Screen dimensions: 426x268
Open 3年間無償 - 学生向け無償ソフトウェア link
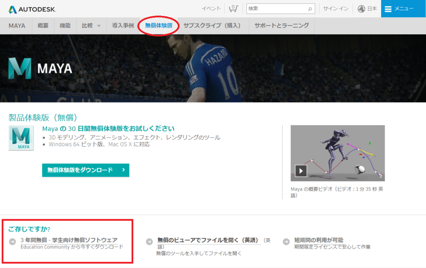click(69, 240)
